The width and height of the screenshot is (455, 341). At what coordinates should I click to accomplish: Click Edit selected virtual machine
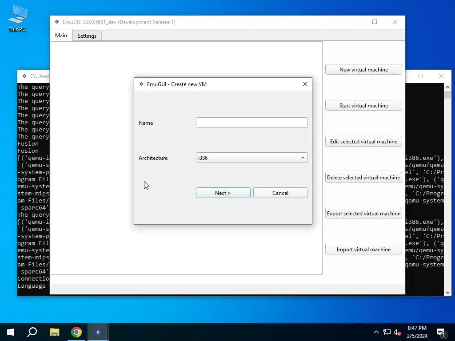coord(363,142)
